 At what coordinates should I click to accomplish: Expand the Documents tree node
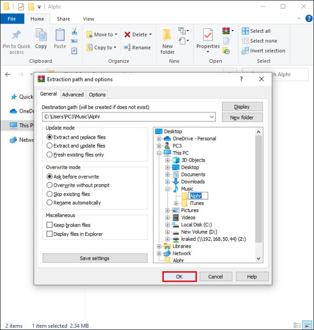tap(167, 174)
